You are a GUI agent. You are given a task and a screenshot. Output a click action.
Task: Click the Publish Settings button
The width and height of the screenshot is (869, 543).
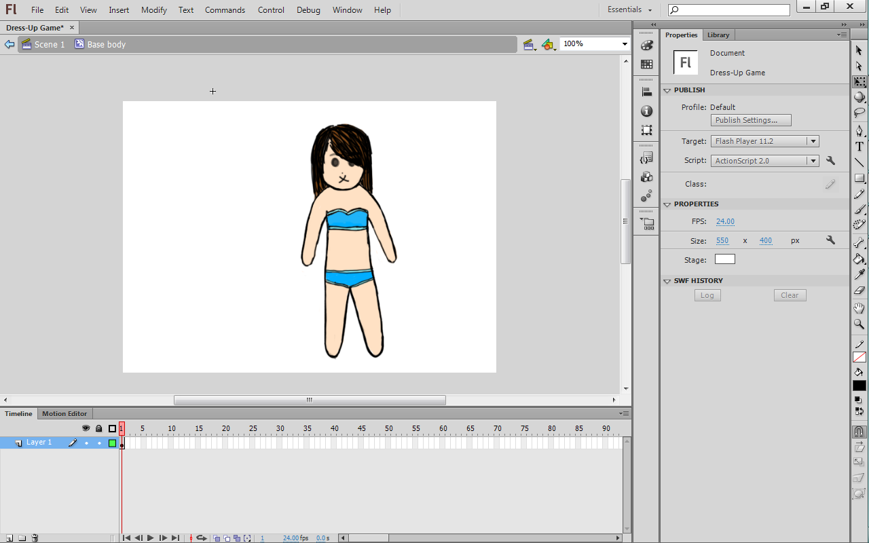[x=751, y=120]
